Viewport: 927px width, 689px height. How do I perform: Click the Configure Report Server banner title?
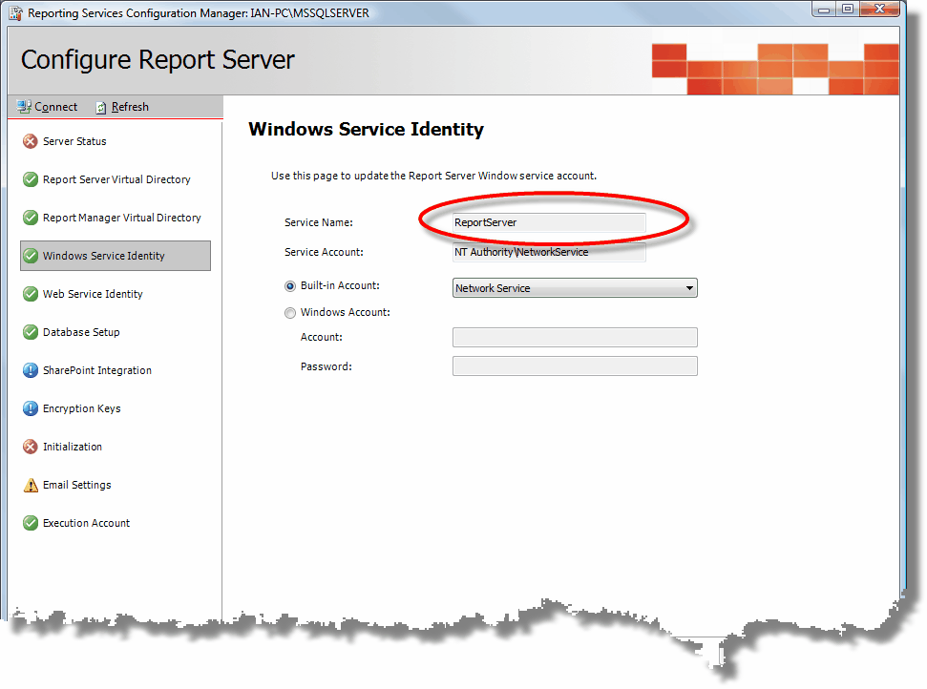pyautogui.click(x=158, y=60)
